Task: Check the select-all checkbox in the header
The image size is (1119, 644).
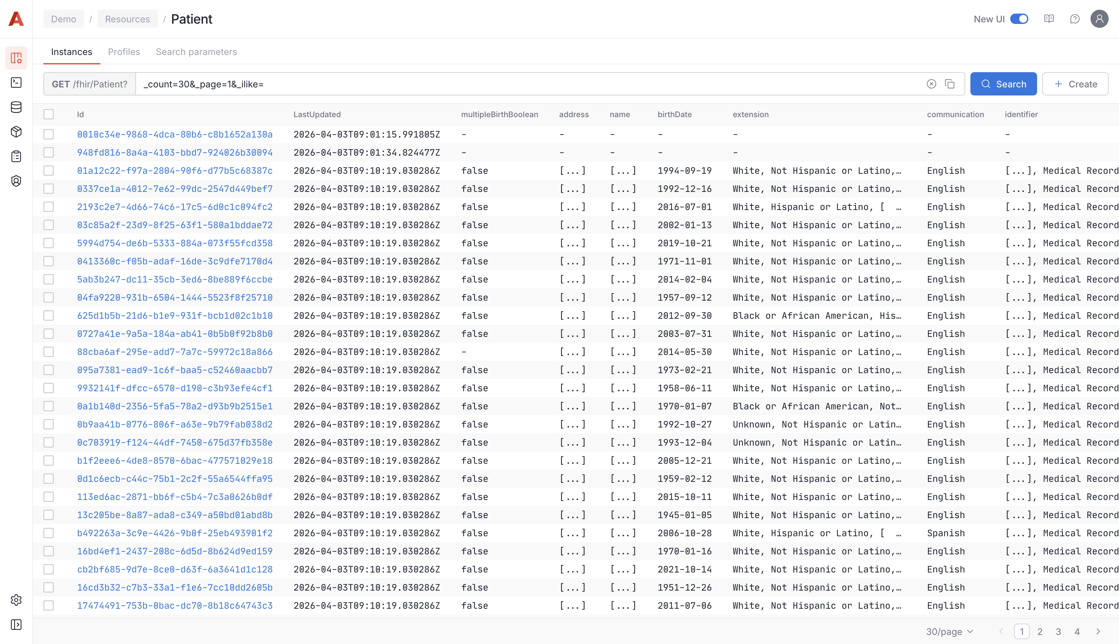Action: (49, 114)
